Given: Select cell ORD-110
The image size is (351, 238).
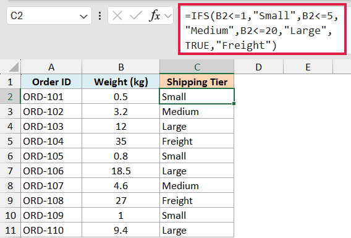Looking at the screenshot, I should tap(51, 230).
